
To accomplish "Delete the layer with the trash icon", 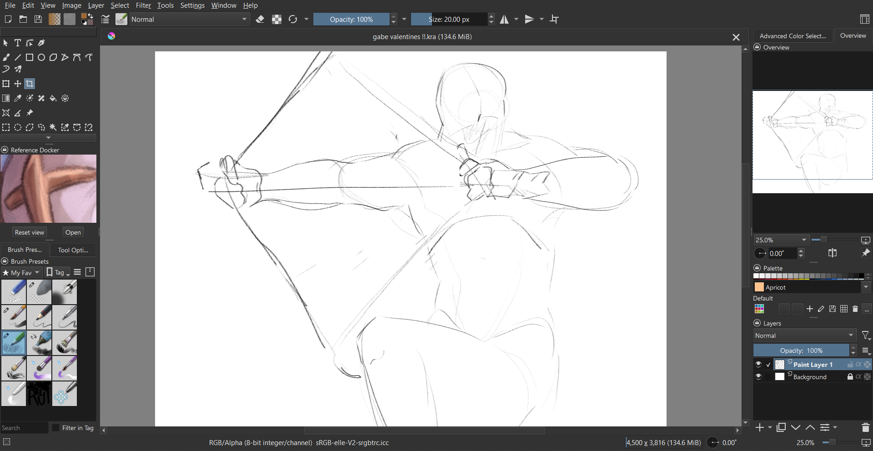I will pos(865,427).
